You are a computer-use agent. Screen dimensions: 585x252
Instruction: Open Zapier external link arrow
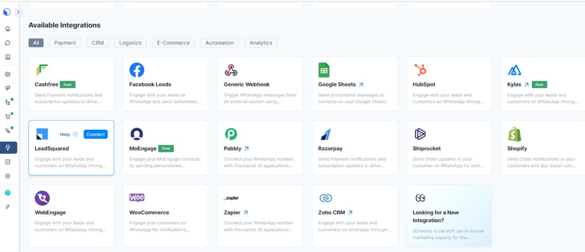coord(246,212)
